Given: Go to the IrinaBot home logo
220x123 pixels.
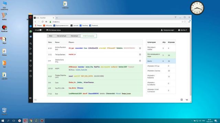Looking at the screenshot, I should tap(38, 30).
